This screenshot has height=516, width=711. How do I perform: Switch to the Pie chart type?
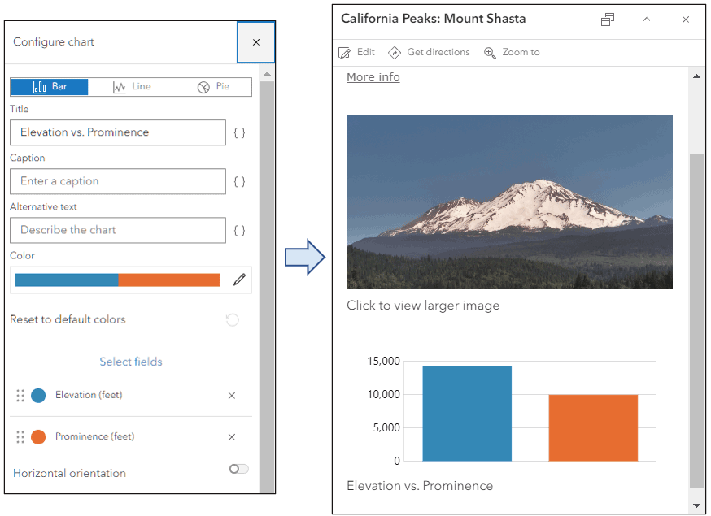[x=213, y=86]
